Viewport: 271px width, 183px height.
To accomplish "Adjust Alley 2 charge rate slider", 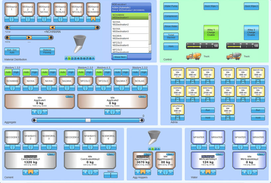I will [x=242, y=46].
